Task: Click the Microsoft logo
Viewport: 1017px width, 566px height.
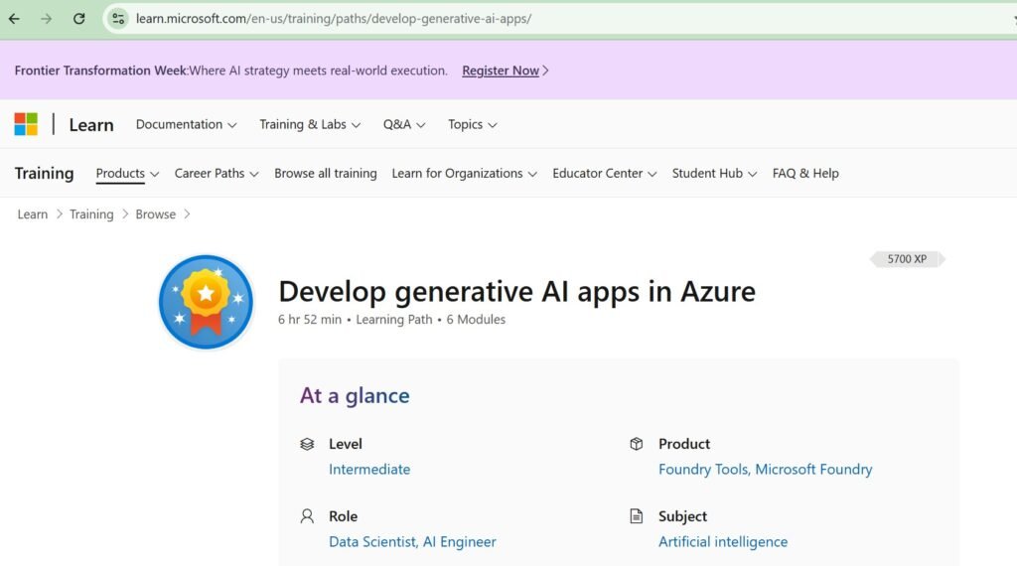Action: coord(26,124)
